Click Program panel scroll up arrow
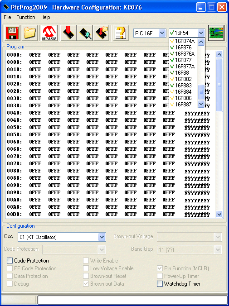 tap(219, 55)
